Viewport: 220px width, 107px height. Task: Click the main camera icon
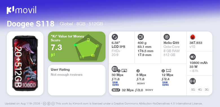[x=115, y=69]
